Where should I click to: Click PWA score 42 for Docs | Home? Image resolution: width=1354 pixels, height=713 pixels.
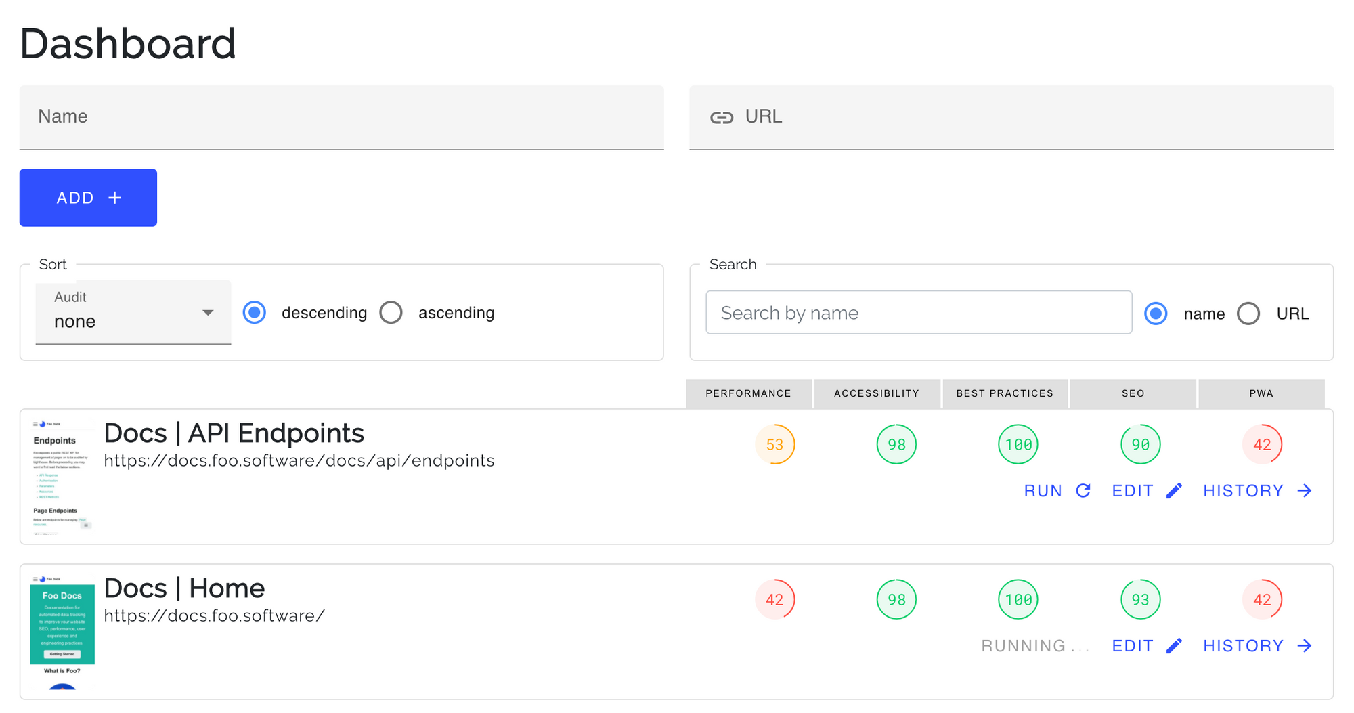pyautogui.click(x=1262, y=600)
